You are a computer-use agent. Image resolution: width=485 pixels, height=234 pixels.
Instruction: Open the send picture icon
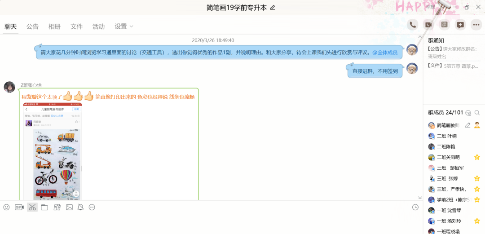coord(69,207)
